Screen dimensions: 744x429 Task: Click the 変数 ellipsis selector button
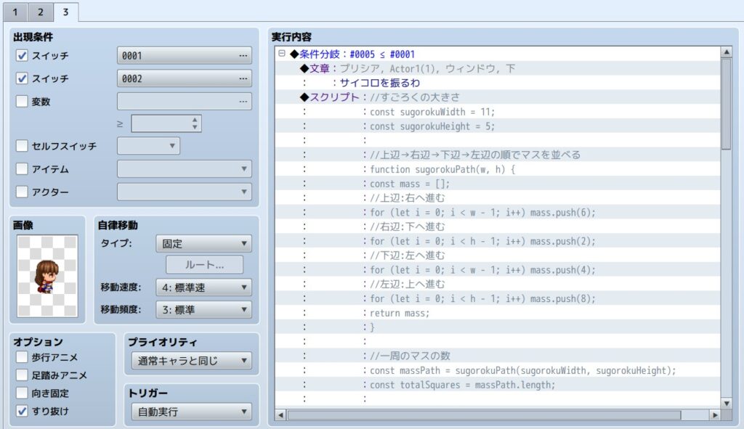(x=243, y=101)
